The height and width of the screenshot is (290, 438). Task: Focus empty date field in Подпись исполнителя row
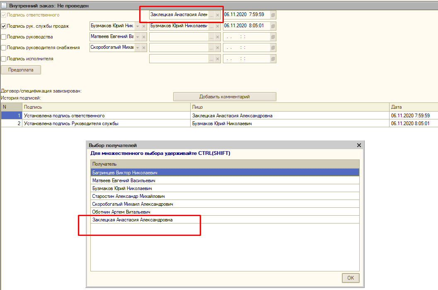click(x=247, y=59)
